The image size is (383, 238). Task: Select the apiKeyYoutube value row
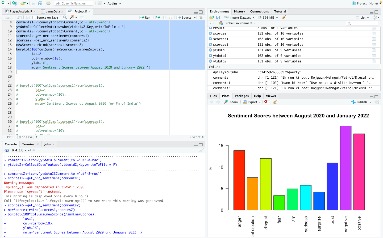(294, 72)
